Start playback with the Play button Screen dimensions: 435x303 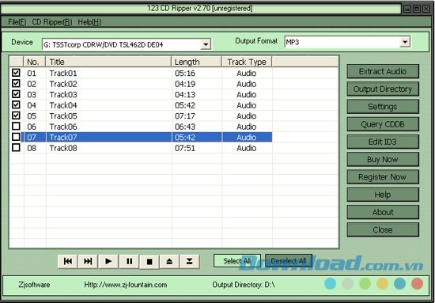coord(108,261)
